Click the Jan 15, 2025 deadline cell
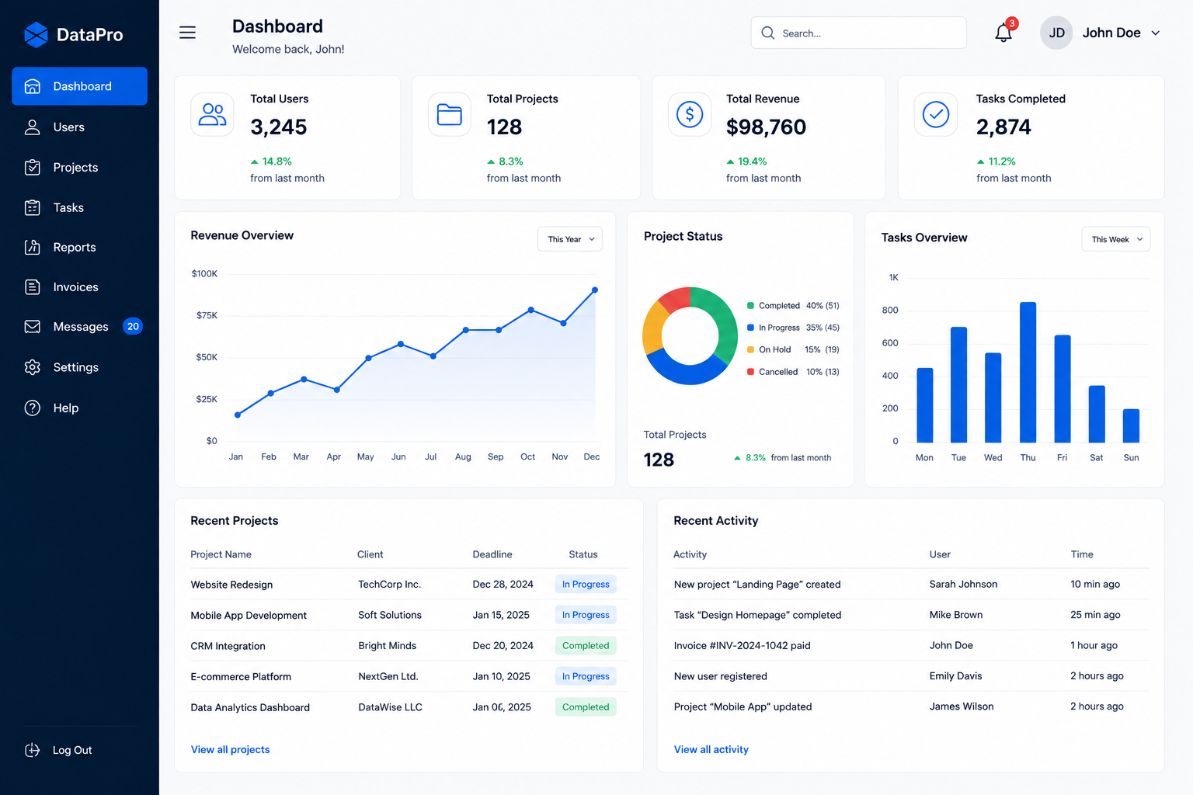 click(x=501, y=615)
